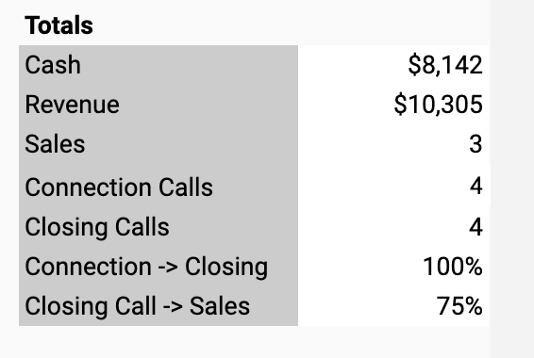Click the empty cell right of Totals
Viewport: 534px width, 358px height.
click(x=394, y=25)
